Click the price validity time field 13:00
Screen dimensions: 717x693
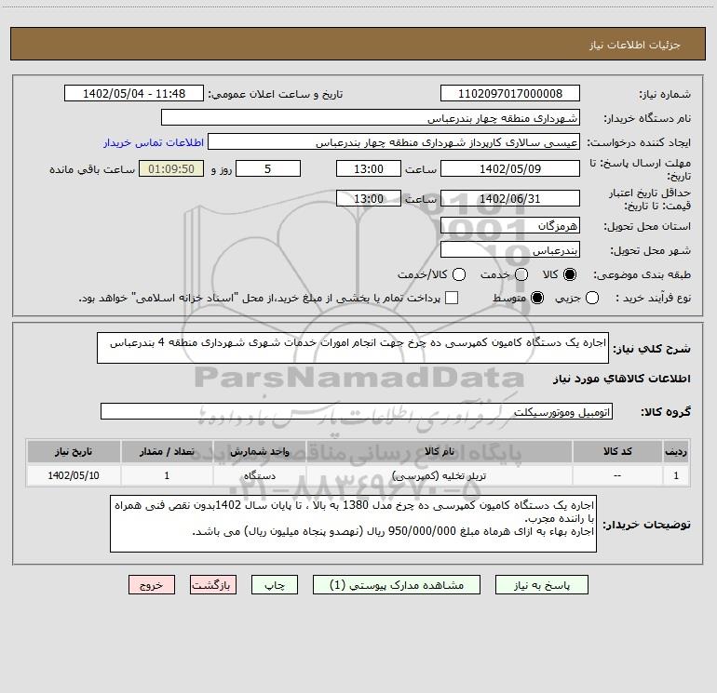369,198
